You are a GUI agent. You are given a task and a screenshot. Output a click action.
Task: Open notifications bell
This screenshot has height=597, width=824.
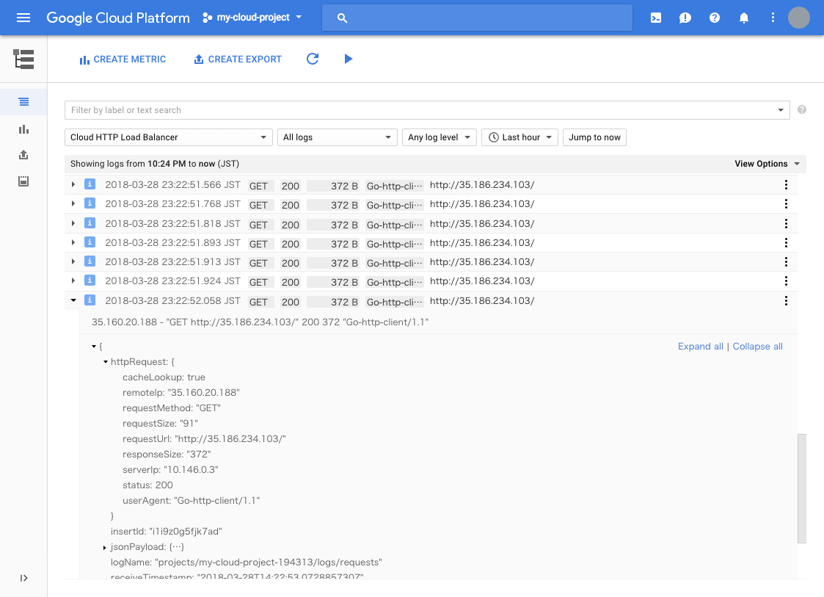coord(743,18)
